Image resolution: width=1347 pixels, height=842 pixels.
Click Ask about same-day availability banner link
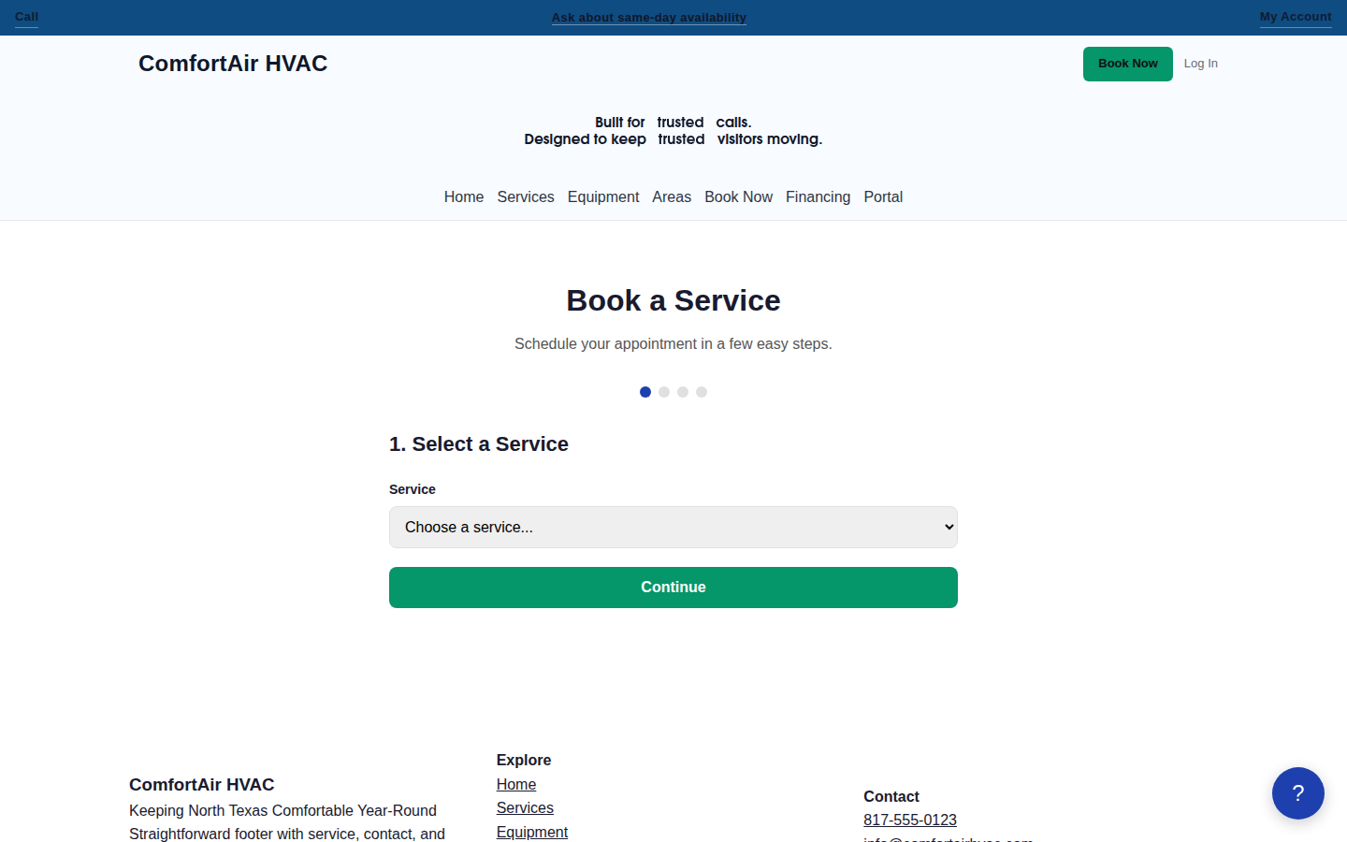(x=648, y=17)
